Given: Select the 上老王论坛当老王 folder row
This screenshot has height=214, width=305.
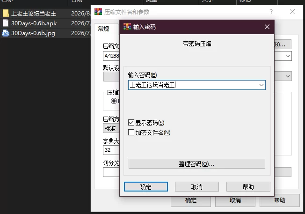Looking at the screenshot, I should click(45, 13).
